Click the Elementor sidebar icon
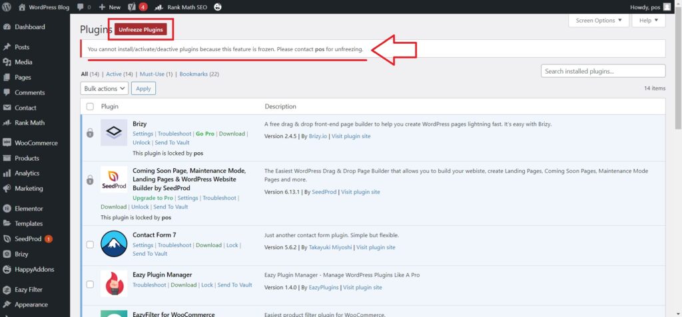Viewport: 682px width, 317px height. (7, 209)
